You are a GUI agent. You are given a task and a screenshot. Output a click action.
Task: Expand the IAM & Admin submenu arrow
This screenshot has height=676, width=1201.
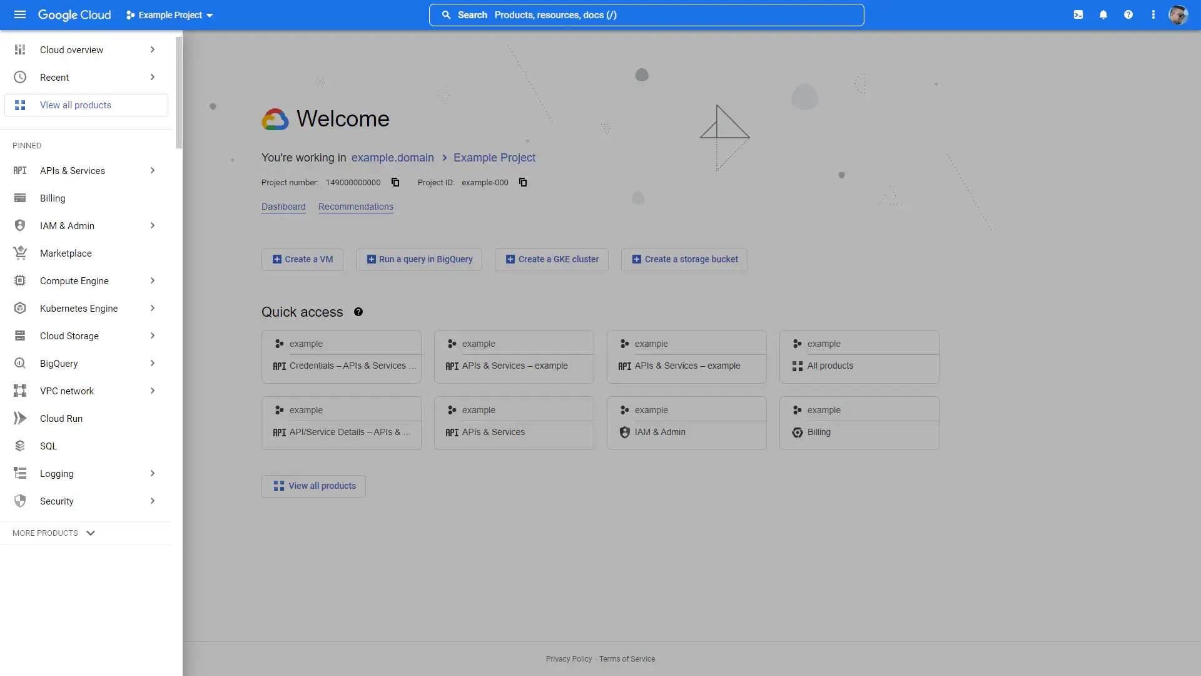152,225
